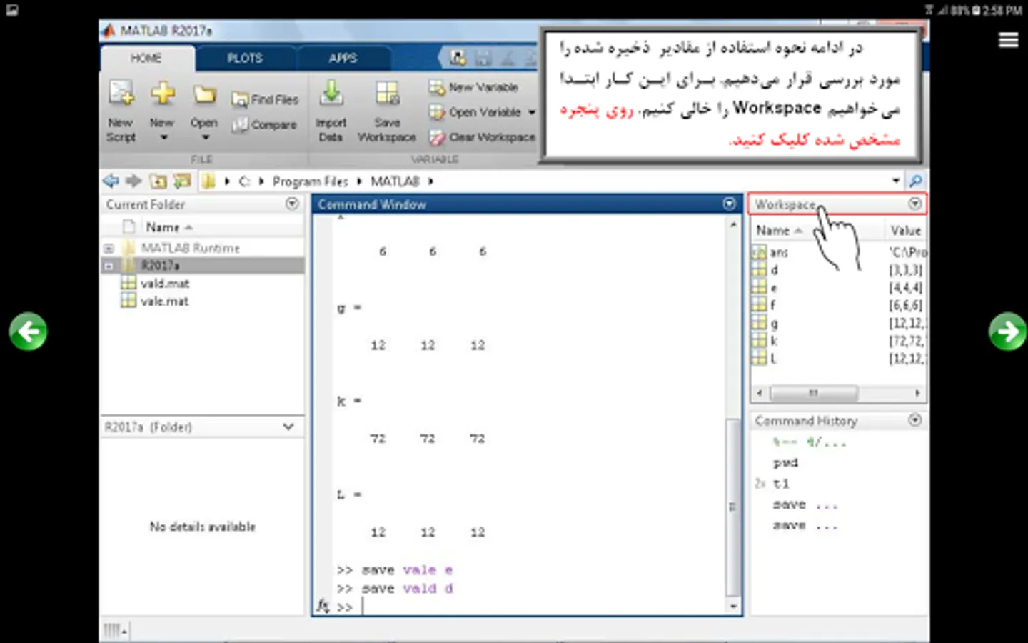Switch to the APPS tab

point(343,58)
